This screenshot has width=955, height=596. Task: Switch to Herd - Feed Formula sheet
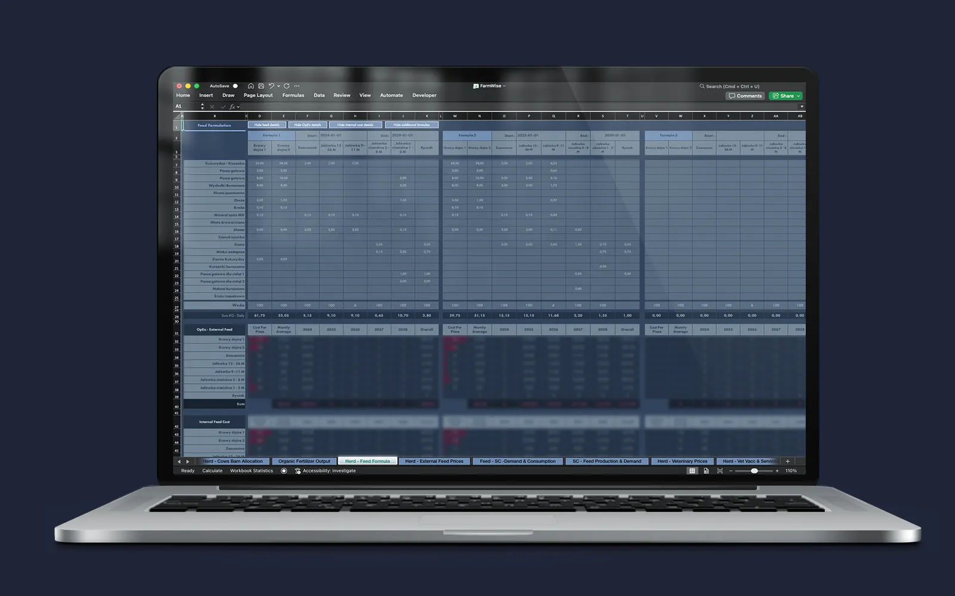pos(368,461)
